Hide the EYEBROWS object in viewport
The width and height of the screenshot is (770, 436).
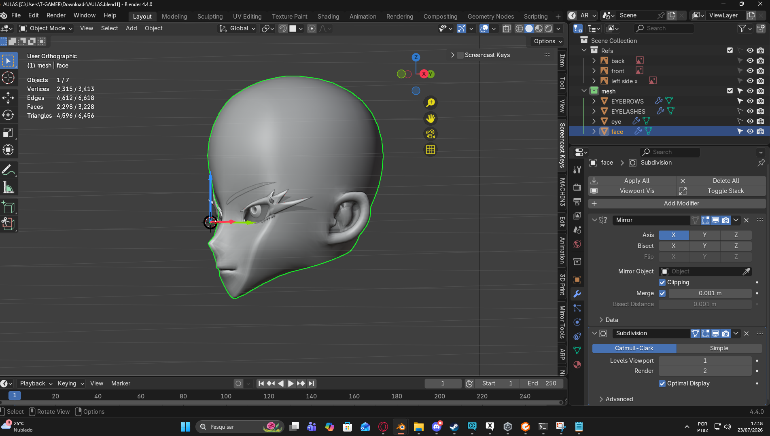(750, 101)
